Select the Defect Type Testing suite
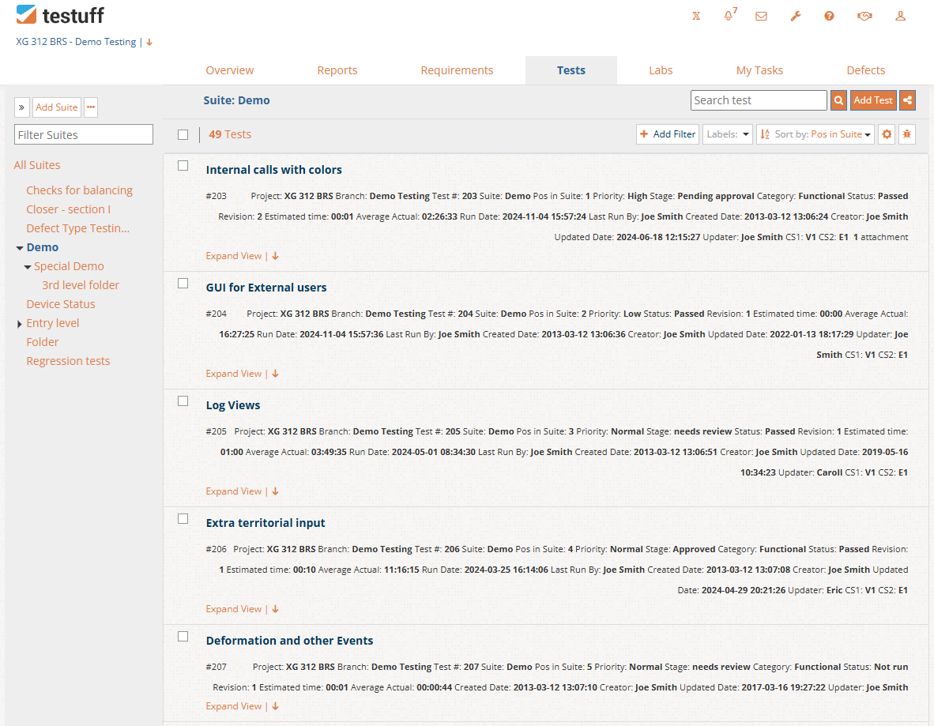The width and height of the screenshot is (934, 726). tap(78, 228)
